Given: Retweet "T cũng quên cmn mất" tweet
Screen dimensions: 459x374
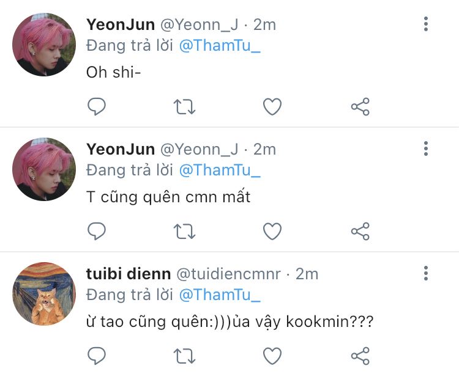Looking at the screenshot, I should click(184, 232).
